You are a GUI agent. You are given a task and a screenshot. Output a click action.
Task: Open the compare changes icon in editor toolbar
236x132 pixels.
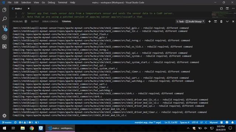click(x=221, y=8)
